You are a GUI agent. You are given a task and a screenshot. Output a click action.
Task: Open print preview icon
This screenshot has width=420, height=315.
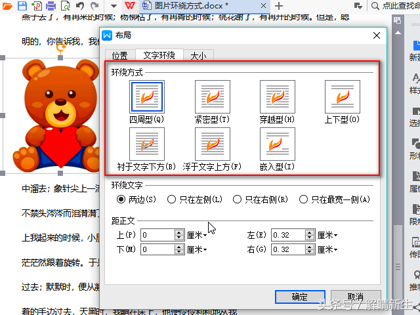click(x=65, y=5)
